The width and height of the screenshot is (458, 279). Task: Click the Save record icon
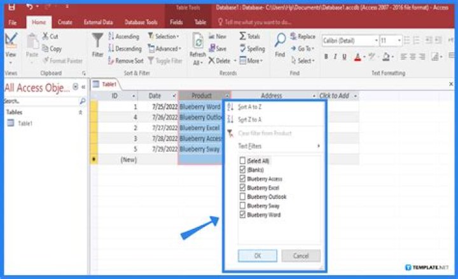coord(212,48)
